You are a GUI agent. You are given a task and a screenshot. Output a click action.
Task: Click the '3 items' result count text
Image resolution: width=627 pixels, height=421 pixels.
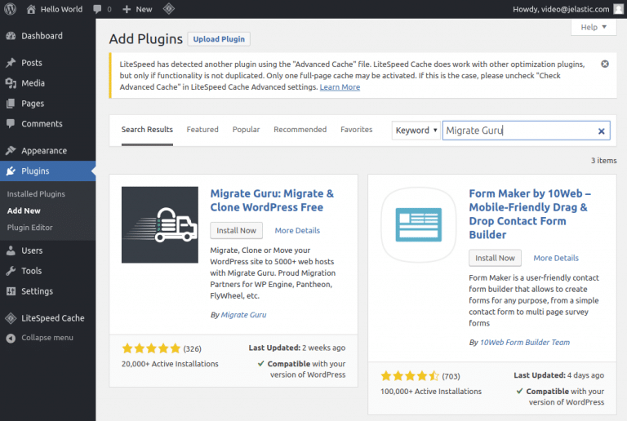(604, 160)
